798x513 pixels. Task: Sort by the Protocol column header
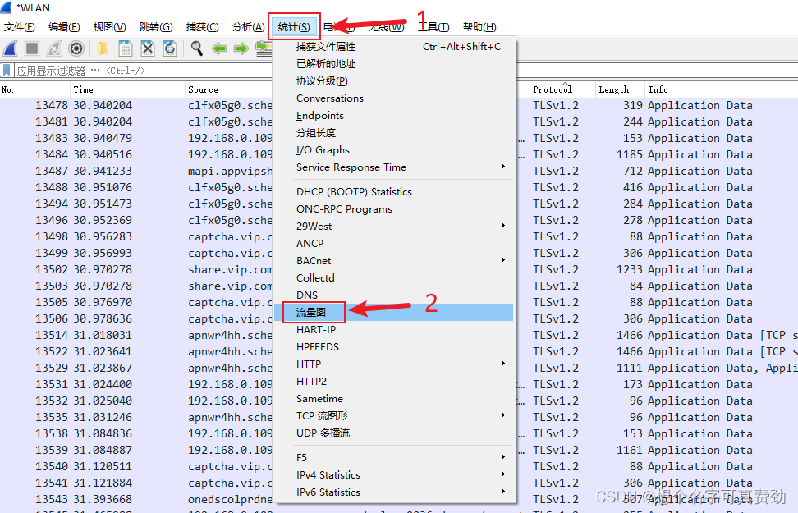(x=562, y=89)
